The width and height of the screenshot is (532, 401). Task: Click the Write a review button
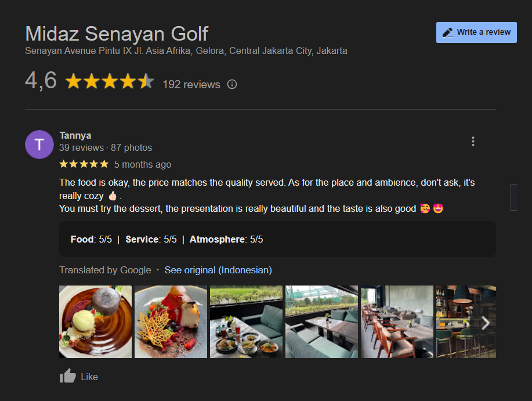point(476,32)
